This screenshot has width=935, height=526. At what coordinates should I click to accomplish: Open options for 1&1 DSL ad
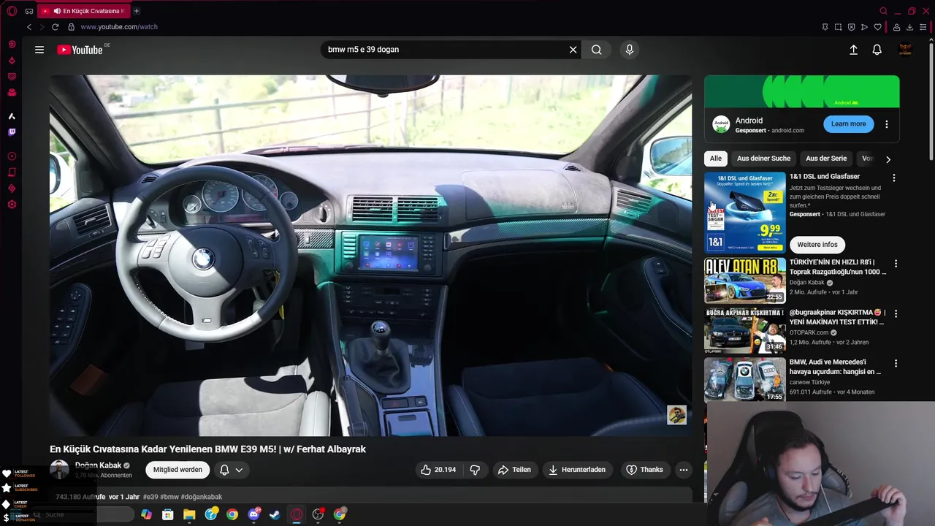(x=893, y=178)
